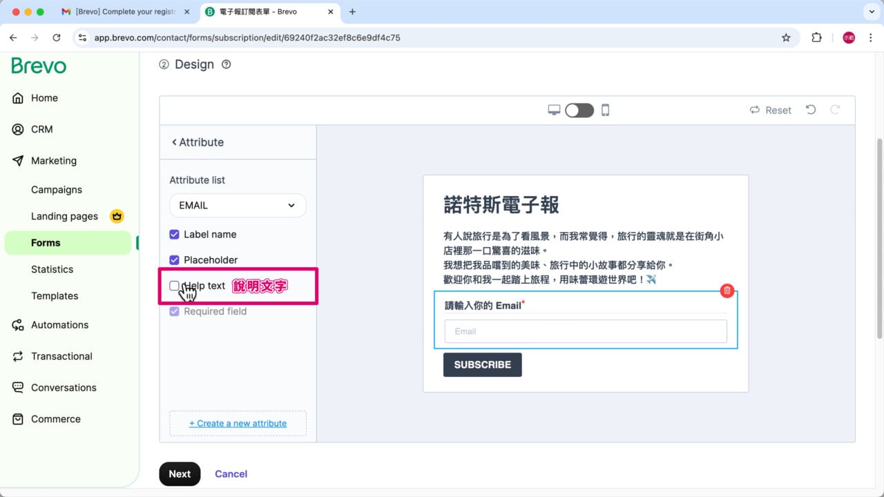The image size is (884, 497).
Task: Open Conversations in the sidebar
Action: pos(63,387)
